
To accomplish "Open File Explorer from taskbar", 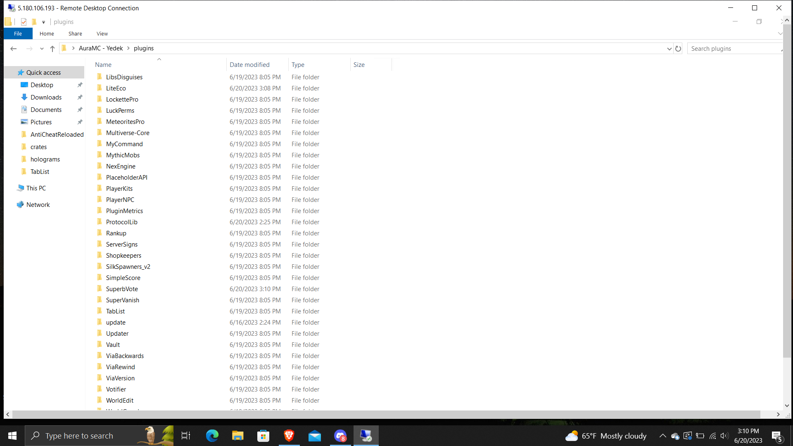I will pyautogui.click(x=238, y=436).
